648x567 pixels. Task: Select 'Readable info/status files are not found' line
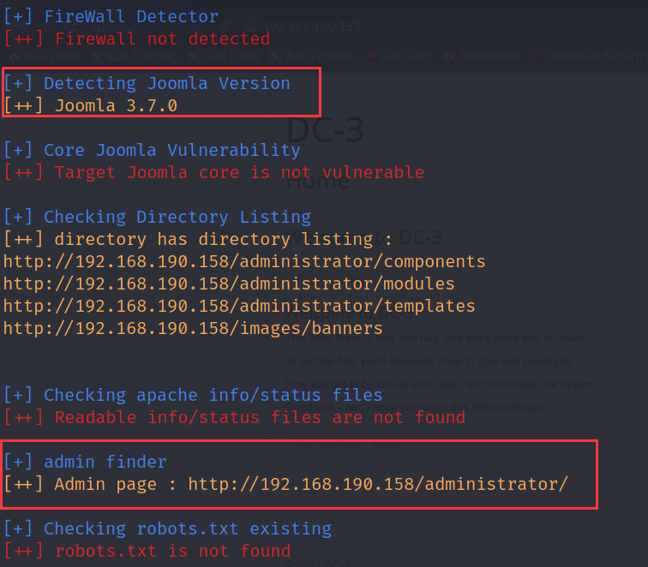[234, 417]
